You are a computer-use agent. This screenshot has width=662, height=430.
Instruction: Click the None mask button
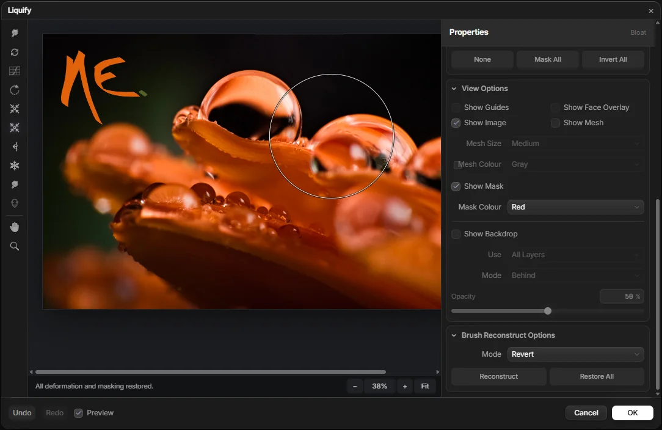coord(482,60)
